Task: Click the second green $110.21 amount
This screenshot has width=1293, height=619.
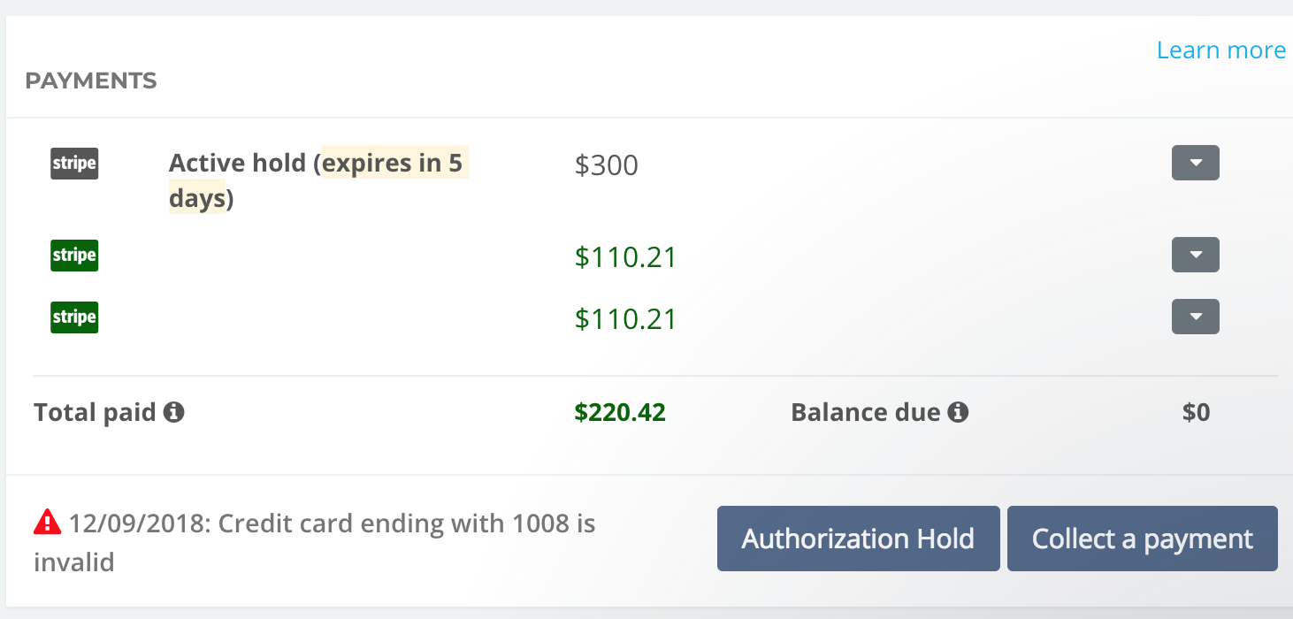Action: point(626,319)
